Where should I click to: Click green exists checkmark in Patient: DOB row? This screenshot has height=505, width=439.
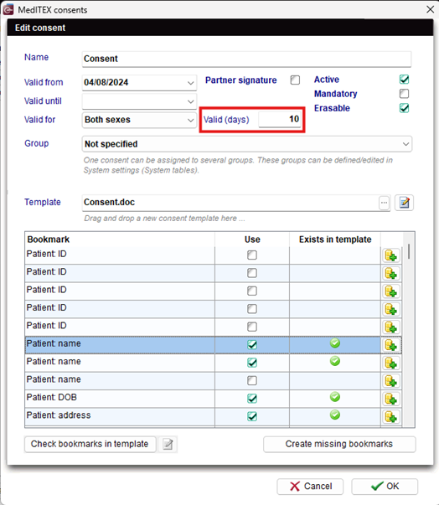click(335, 397)
